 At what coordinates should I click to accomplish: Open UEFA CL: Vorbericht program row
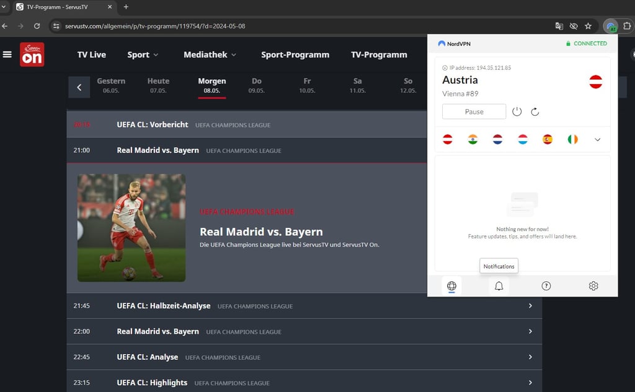pyautogui.click(x=247, y=124)
